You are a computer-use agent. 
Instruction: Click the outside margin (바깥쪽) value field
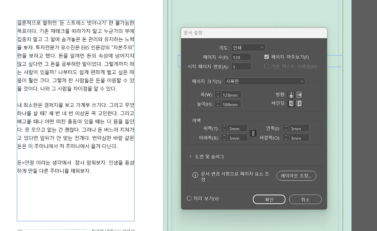[x=299, y=137]
